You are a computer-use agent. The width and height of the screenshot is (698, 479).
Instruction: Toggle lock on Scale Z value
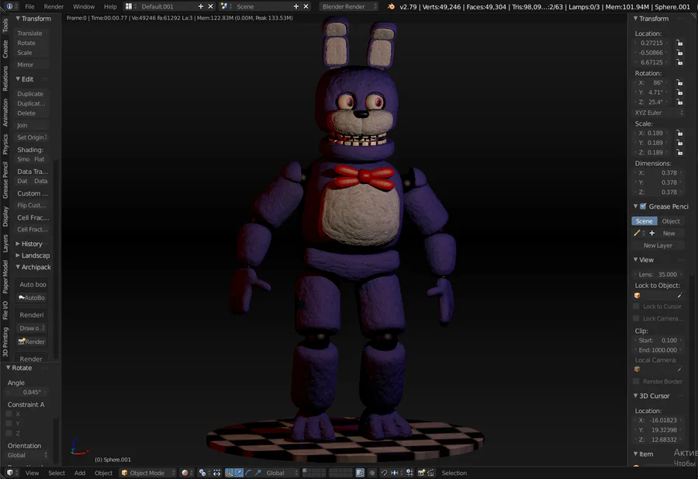point(679,152)
